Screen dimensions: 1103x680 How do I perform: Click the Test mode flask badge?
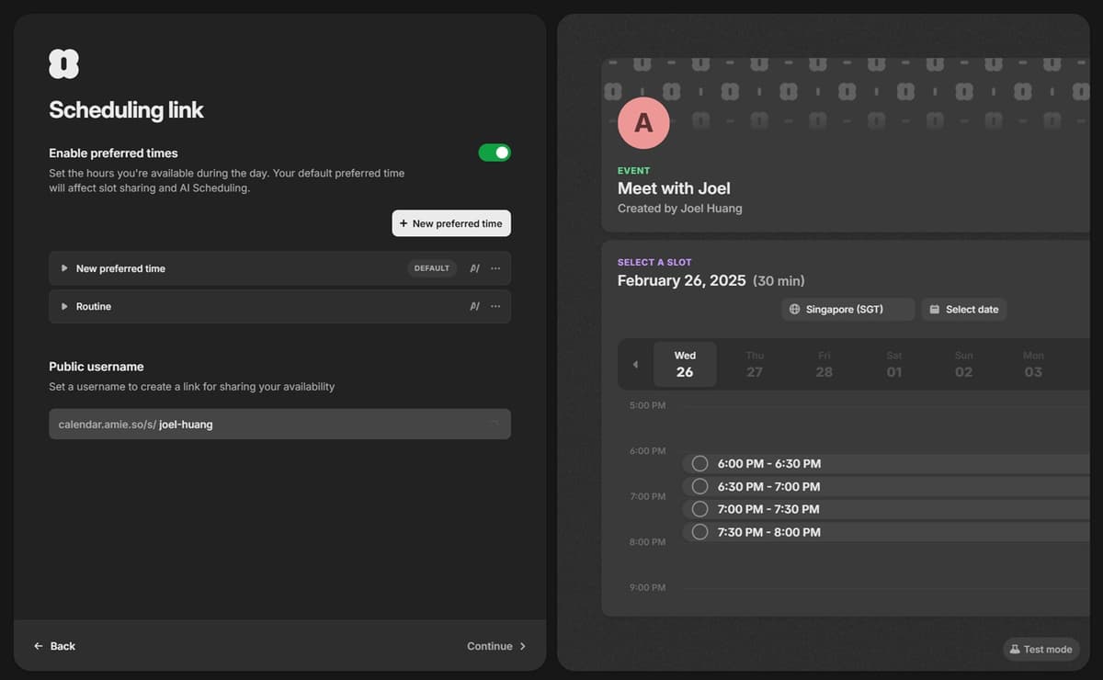(x=1040, y=649)
